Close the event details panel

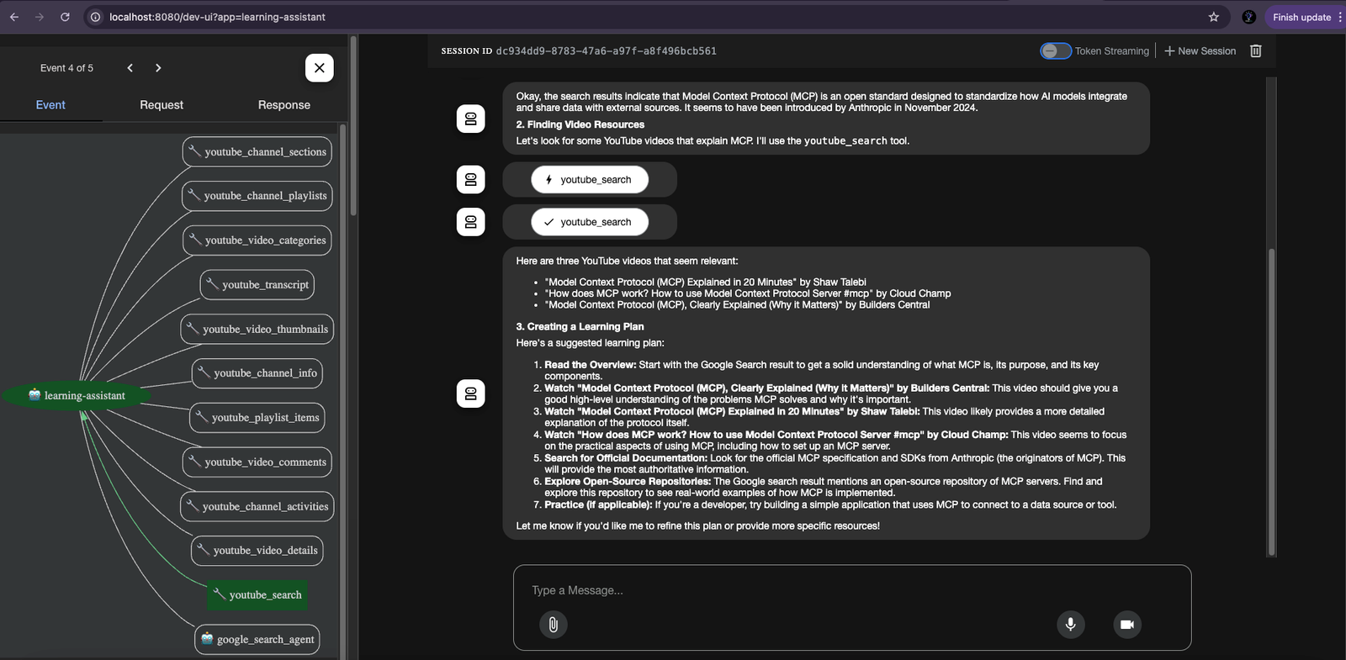click(x=319, y=68)
